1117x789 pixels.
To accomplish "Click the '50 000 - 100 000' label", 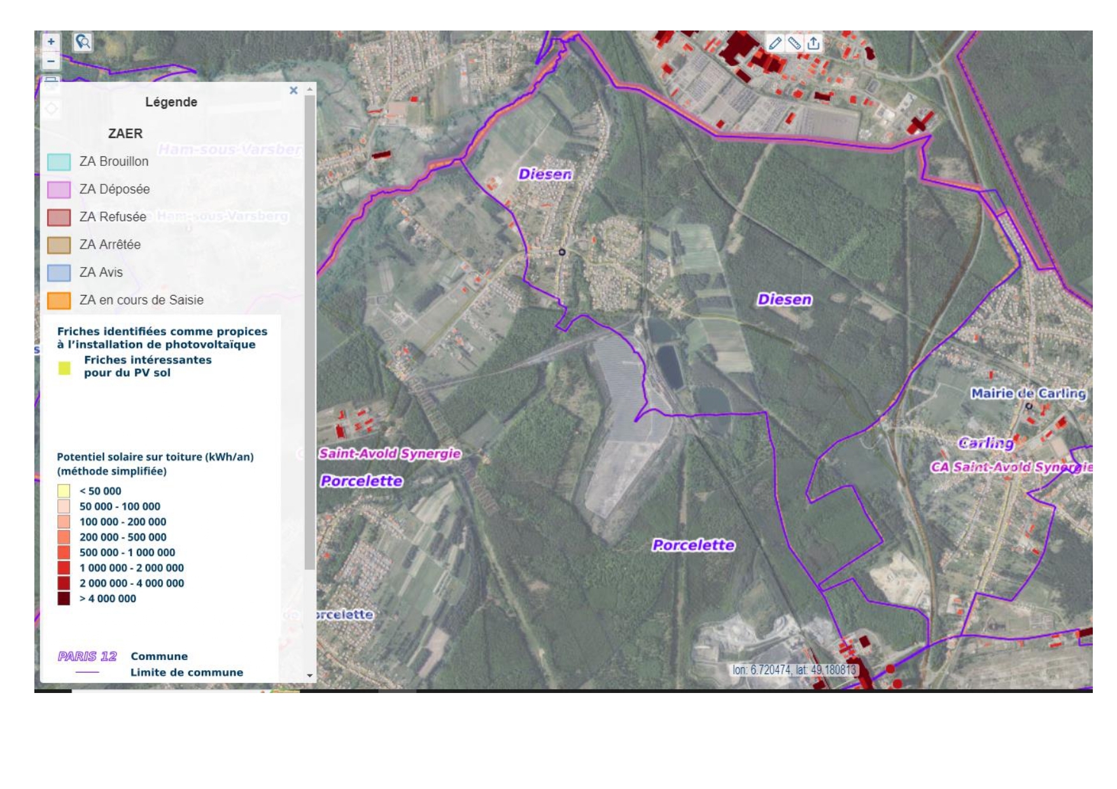I will tap(120, 507).
